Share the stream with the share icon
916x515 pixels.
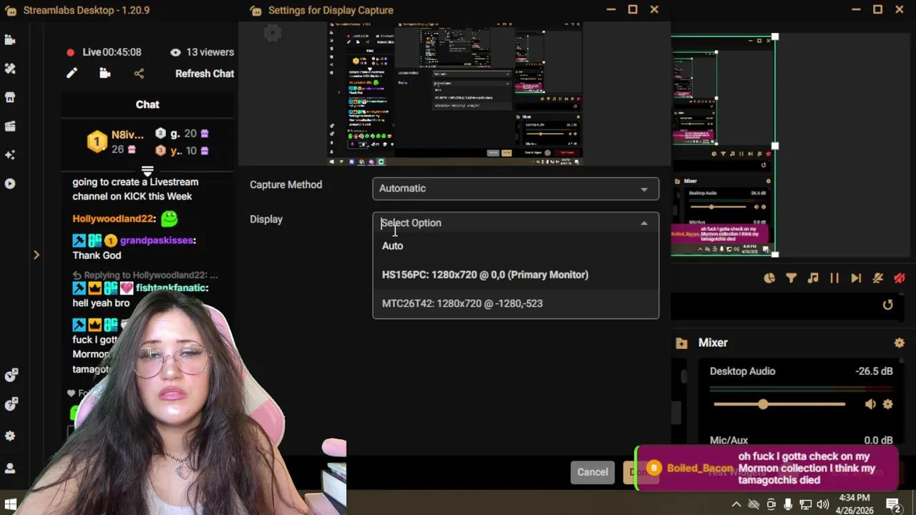[139, 73]
